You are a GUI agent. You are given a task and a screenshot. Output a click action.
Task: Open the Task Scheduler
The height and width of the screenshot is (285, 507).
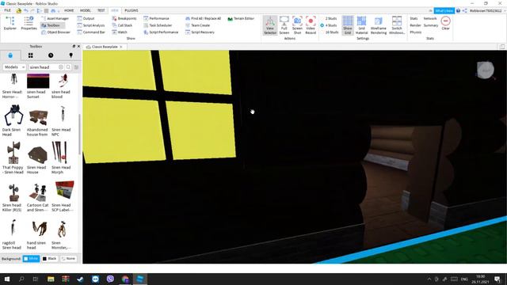pyautogui.click(x=158, y=25)
